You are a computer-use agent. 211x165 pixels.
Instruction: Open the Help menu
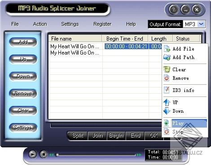click(x=131, y=24)
